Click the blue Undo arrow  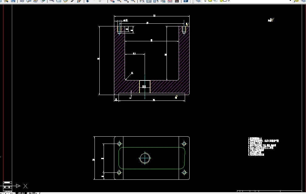88,1
